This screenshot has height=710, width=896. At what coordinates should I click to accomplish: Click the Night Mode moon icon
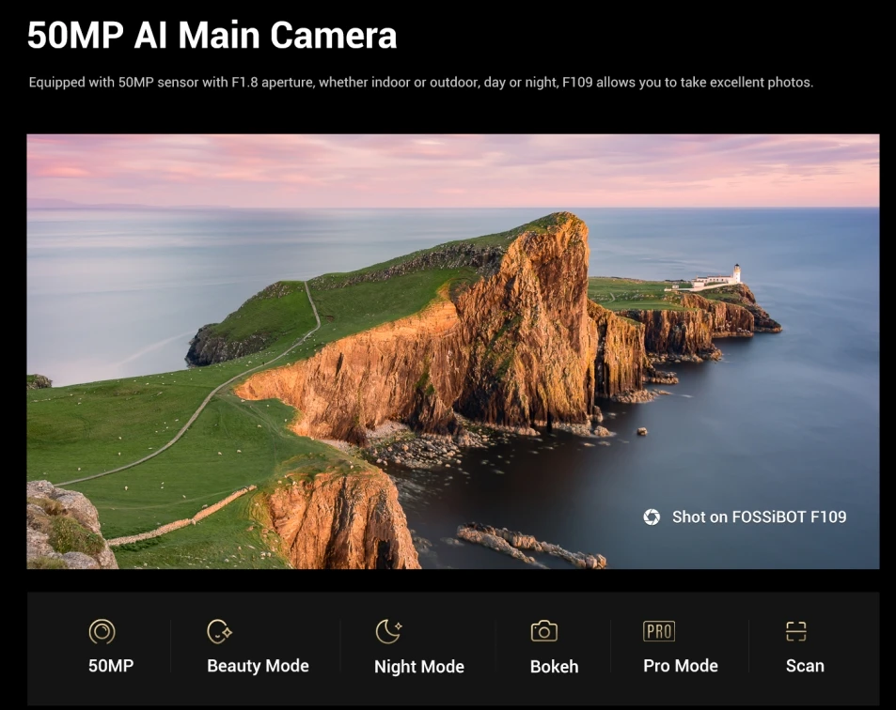tap(388, 631)
